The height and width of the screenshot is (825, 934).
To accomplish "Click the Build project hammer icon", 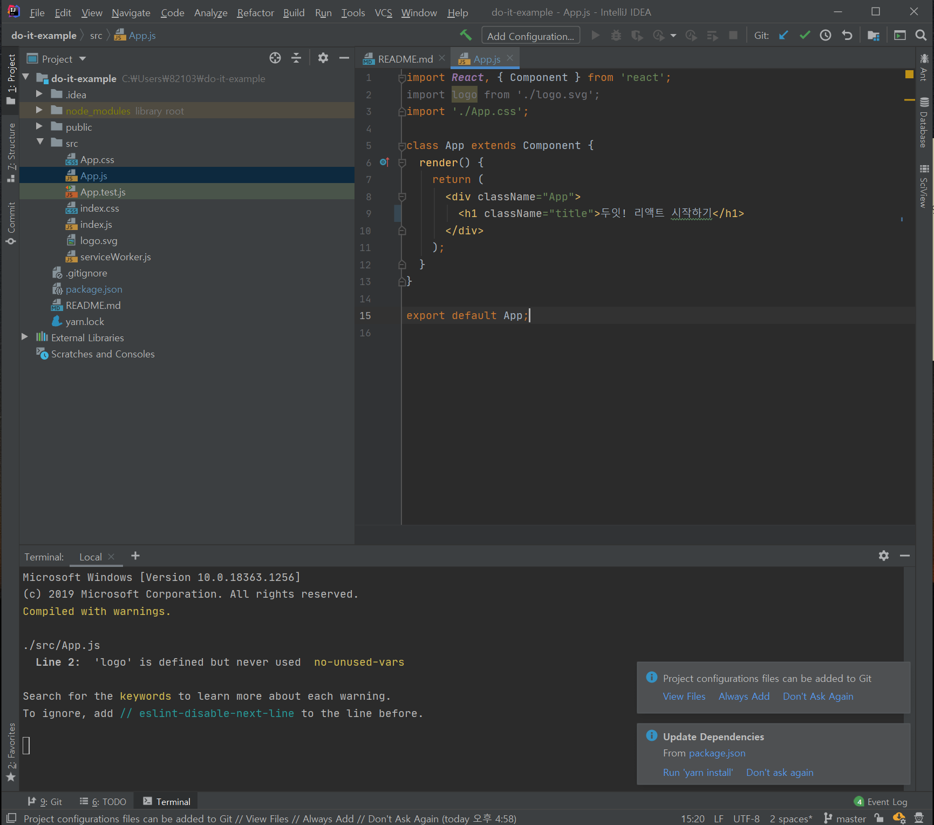I will click(x=465, y=36).
